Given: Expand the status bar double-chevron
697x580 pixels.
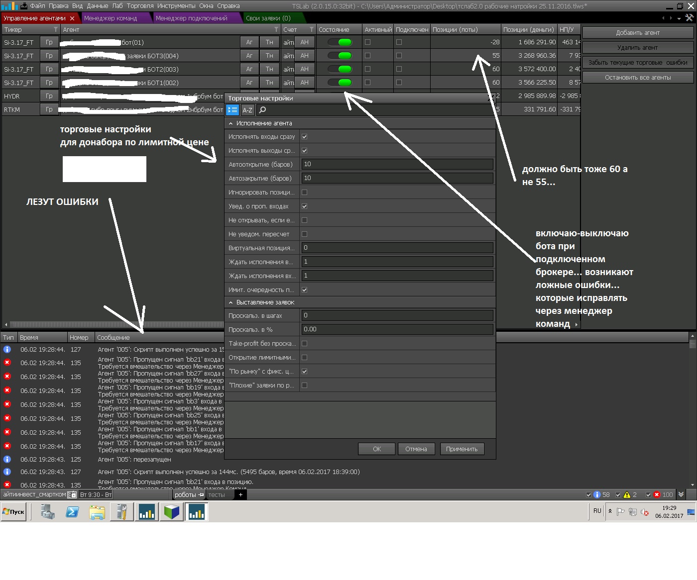Looking at the screenshot, I should (681, 494).
